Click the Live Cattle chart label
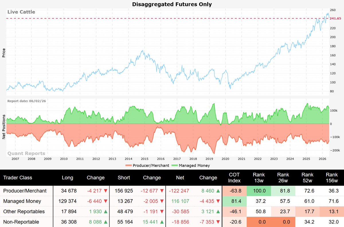 (x=21, y=12)
